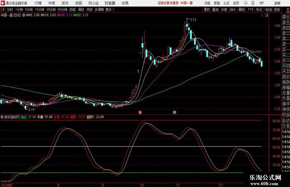Screen dimensions: 290x187
Task: Open the 市场 menu
Action: pos(52,3)
